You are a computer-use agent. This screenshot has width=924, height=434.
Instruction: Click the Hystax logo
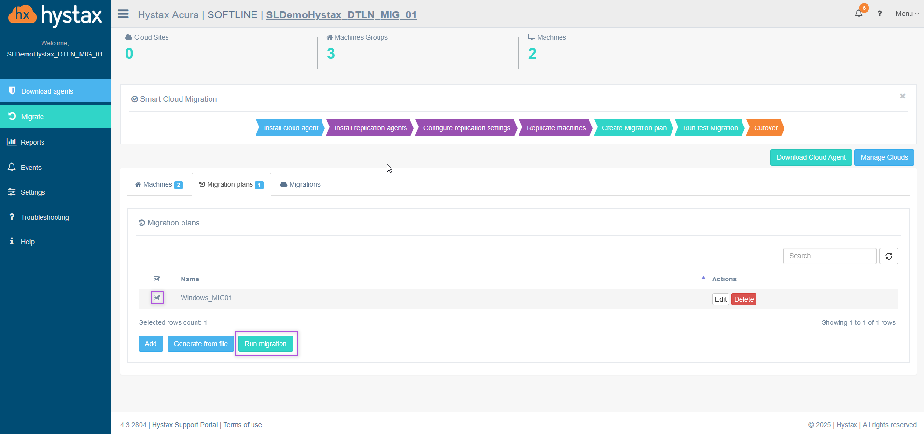point(55,15)
